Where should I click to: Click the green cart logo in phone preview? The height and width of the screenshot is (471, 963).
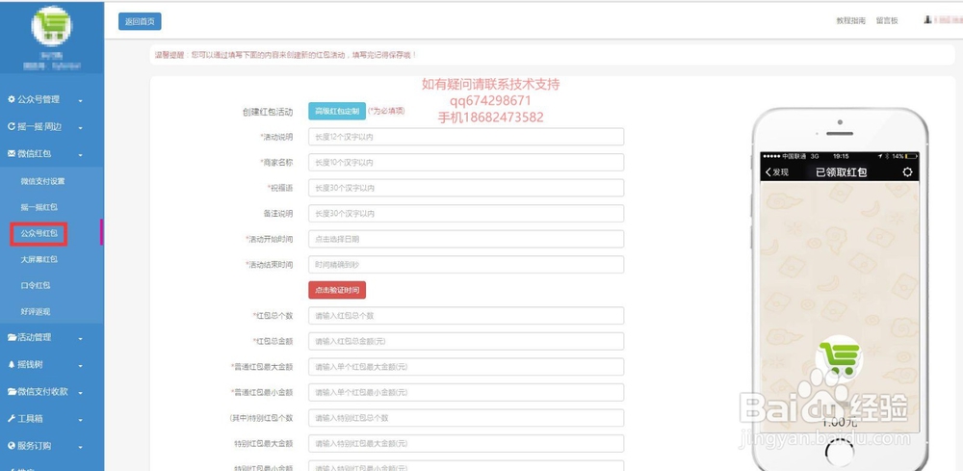click(839, 358)
